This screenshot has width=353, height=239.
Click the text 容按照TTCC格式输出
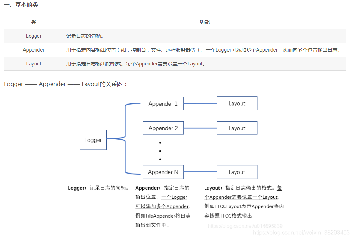point(228,216)
